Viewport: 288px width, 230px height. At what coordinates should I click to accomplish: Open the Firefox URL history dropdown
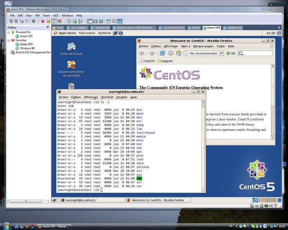pyautogui.click(x=222, y=53)
